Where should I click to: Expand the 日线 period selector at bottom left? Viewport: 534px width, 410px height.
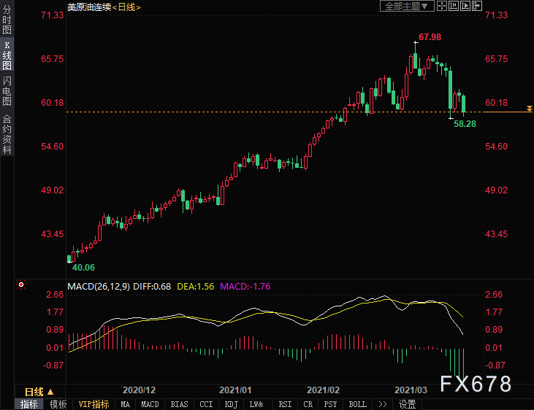pyautogui.click(x=39, y=392)
